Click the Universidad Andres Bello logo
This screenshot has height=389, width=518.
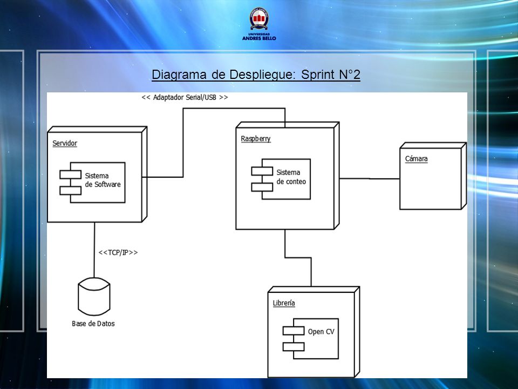(x=259, y=24)
